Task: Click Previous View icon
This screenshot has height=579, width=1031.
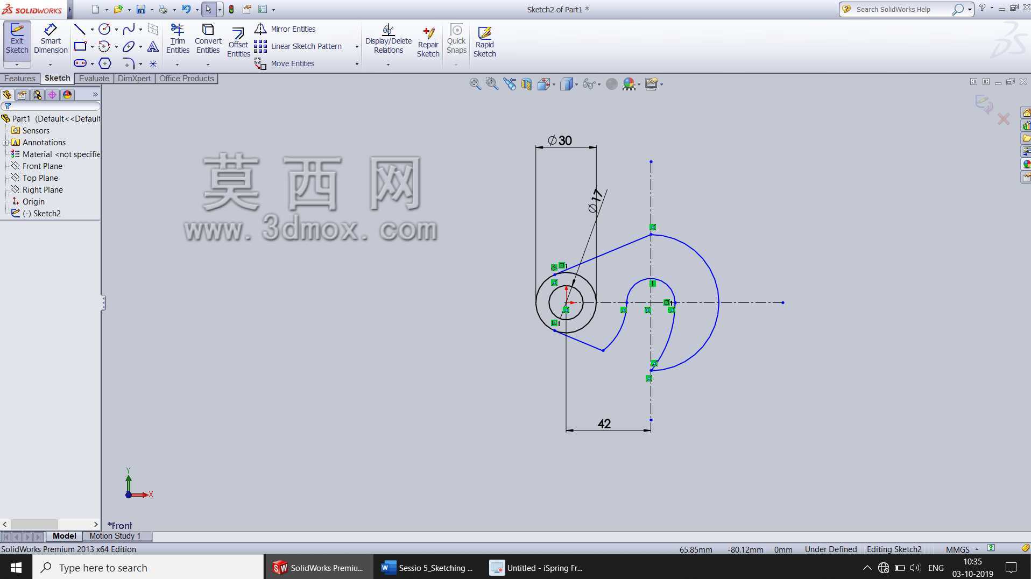Action: click(509, 84)
